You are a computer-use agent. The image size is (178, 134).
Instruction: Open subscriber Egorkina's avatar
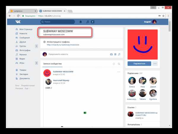click(153, 93)
